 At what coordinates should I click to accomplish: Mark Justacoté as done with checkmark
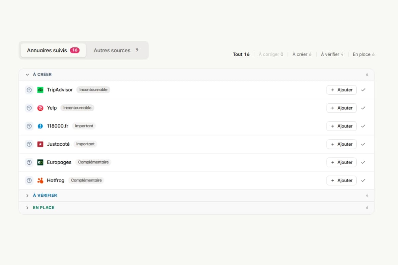pos(363,144)
